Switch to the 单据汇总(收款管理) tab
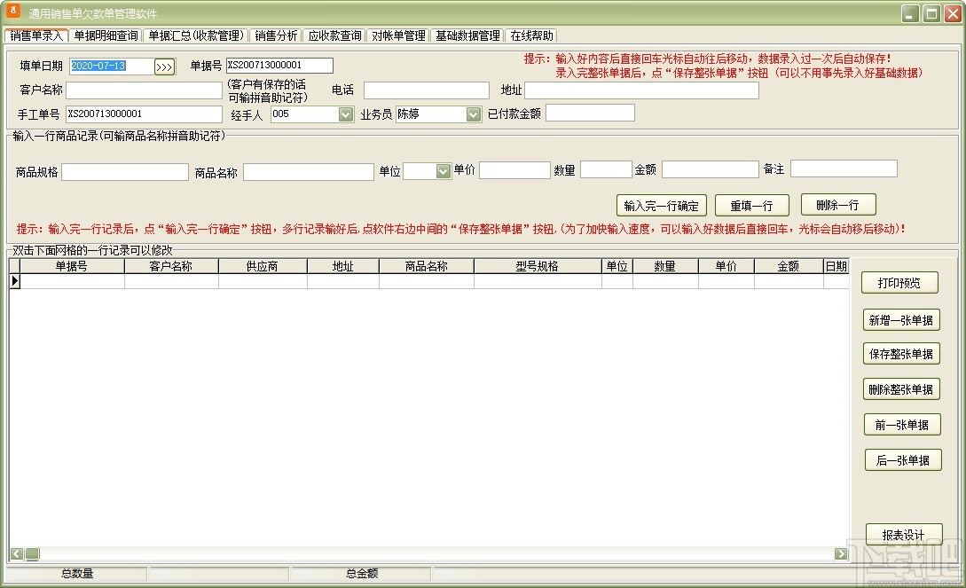 pos(196,35)
